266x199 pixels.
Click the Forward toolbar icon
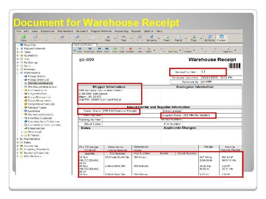coord(35,38)
